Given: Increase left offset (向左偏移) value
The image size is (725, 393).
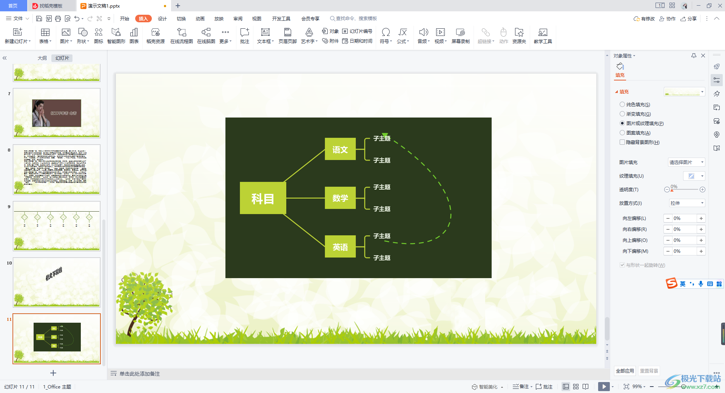Looking at the screenshot, I should coord(701,218).
